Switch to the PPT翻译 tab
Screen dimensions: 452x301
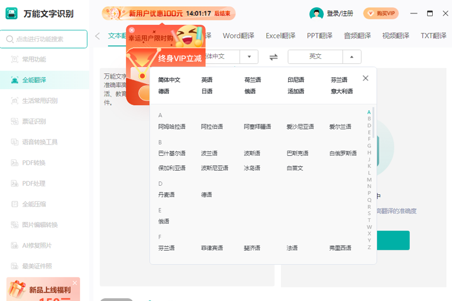[319, 36]
